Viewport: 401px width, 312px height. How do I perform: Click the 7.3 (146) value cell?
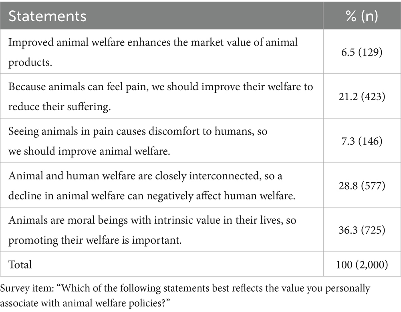pos(362,141)
